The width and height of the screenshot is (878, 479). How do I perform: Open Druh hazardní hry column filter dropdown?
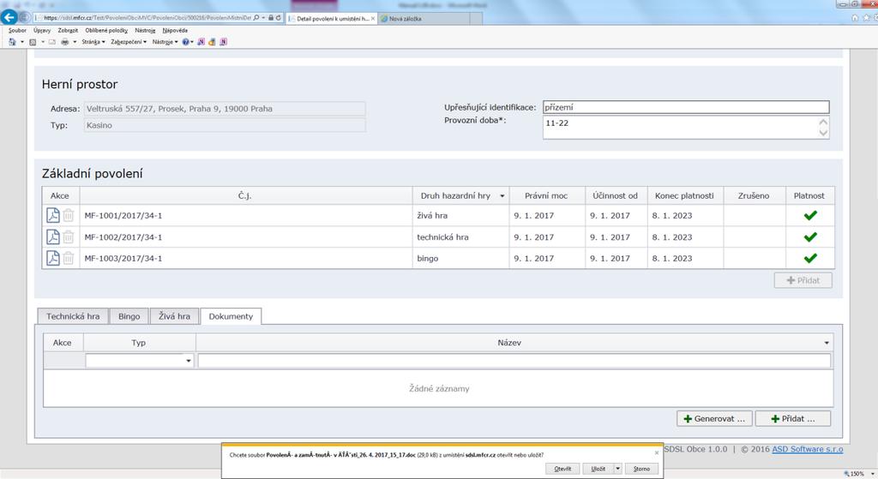(x=502, y=196)
